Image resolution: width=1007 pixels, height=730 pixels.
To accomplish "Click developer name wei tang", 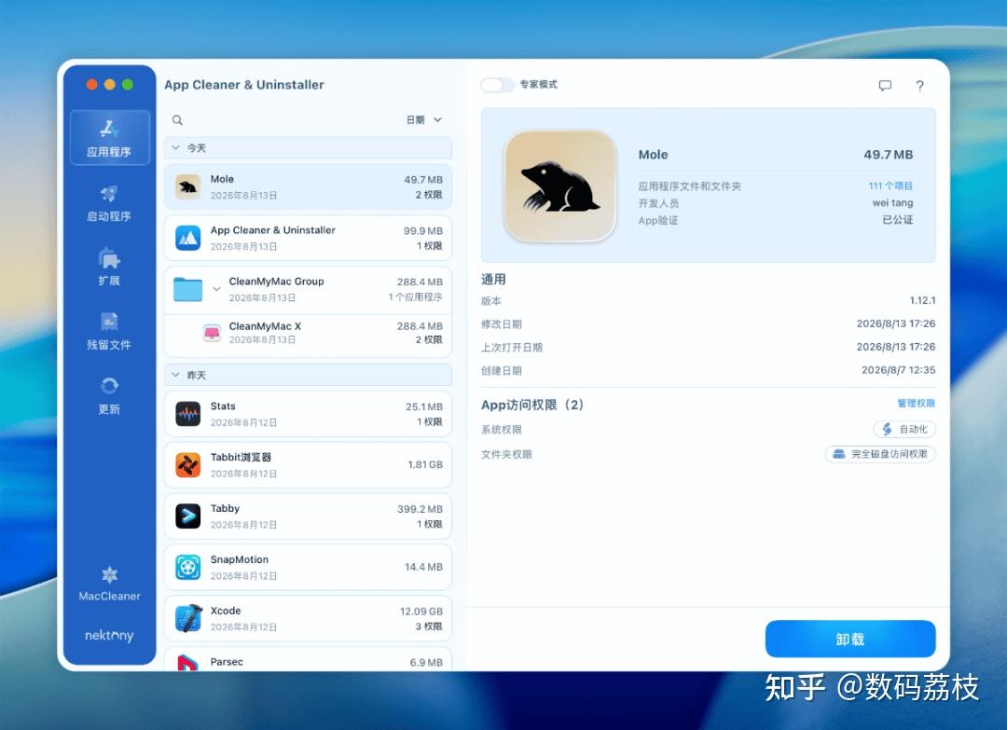I will coord(892,203).
